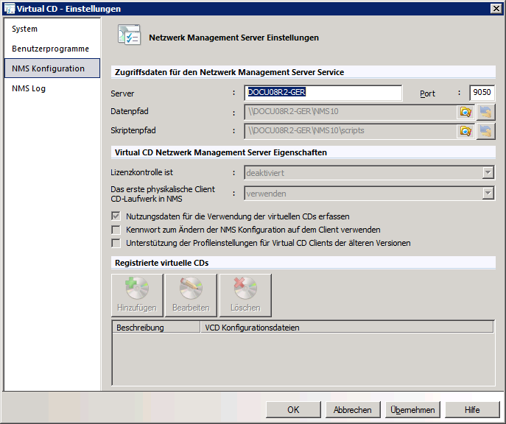Screen dimensions: 506x424
Task: Click OK button
Action: click(x=293, y=410)
